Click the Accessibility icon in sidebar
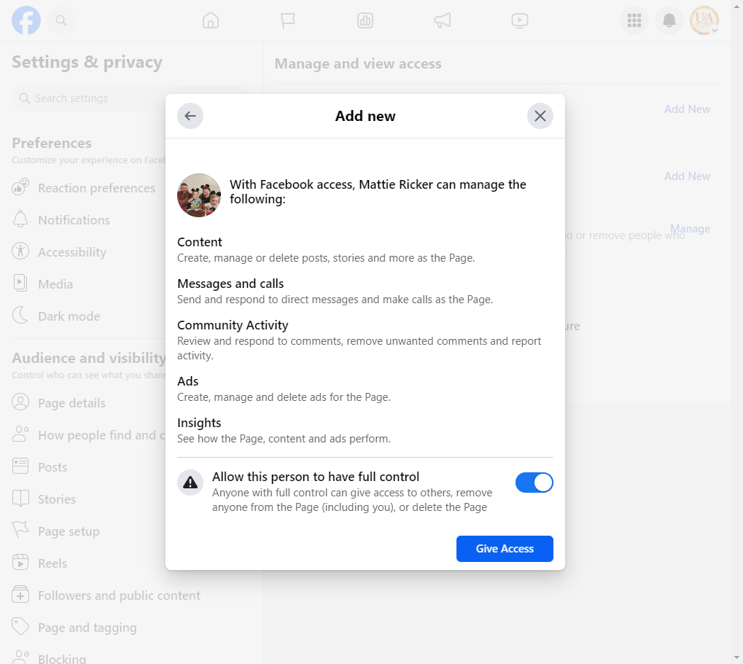Image resolution: width=743 pixels, height=664 pixels. [20, 251]
